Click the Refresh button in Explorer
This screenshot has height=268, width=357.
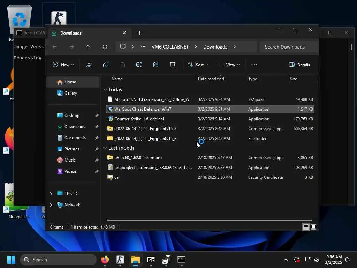[x=105, y=47]
